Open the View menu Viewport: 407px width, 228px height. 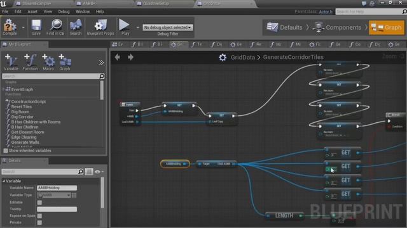[x=48, y=11]
